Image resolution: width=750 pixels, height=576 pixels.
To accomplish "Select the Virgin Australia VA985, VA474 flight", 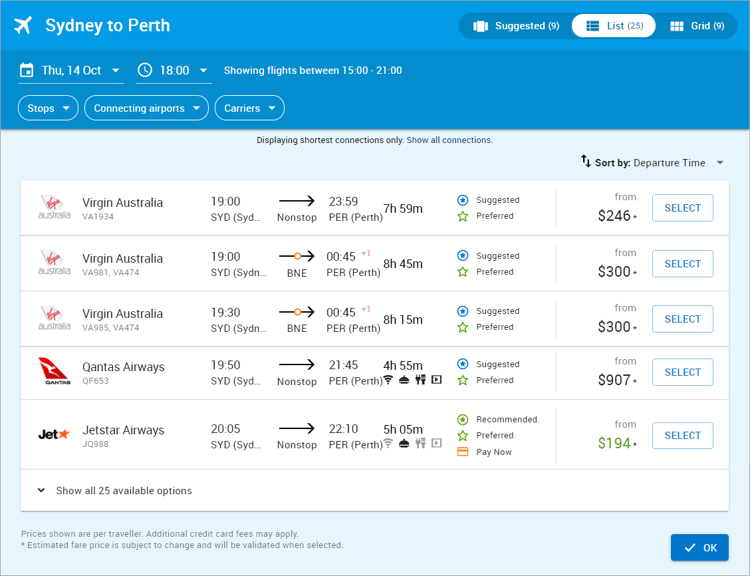I will tap(683, 319).
